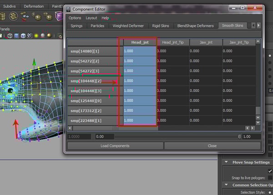Screen dimensions: 273x195
Task: Select the Jaw_jnt column header
Action: 206,42
